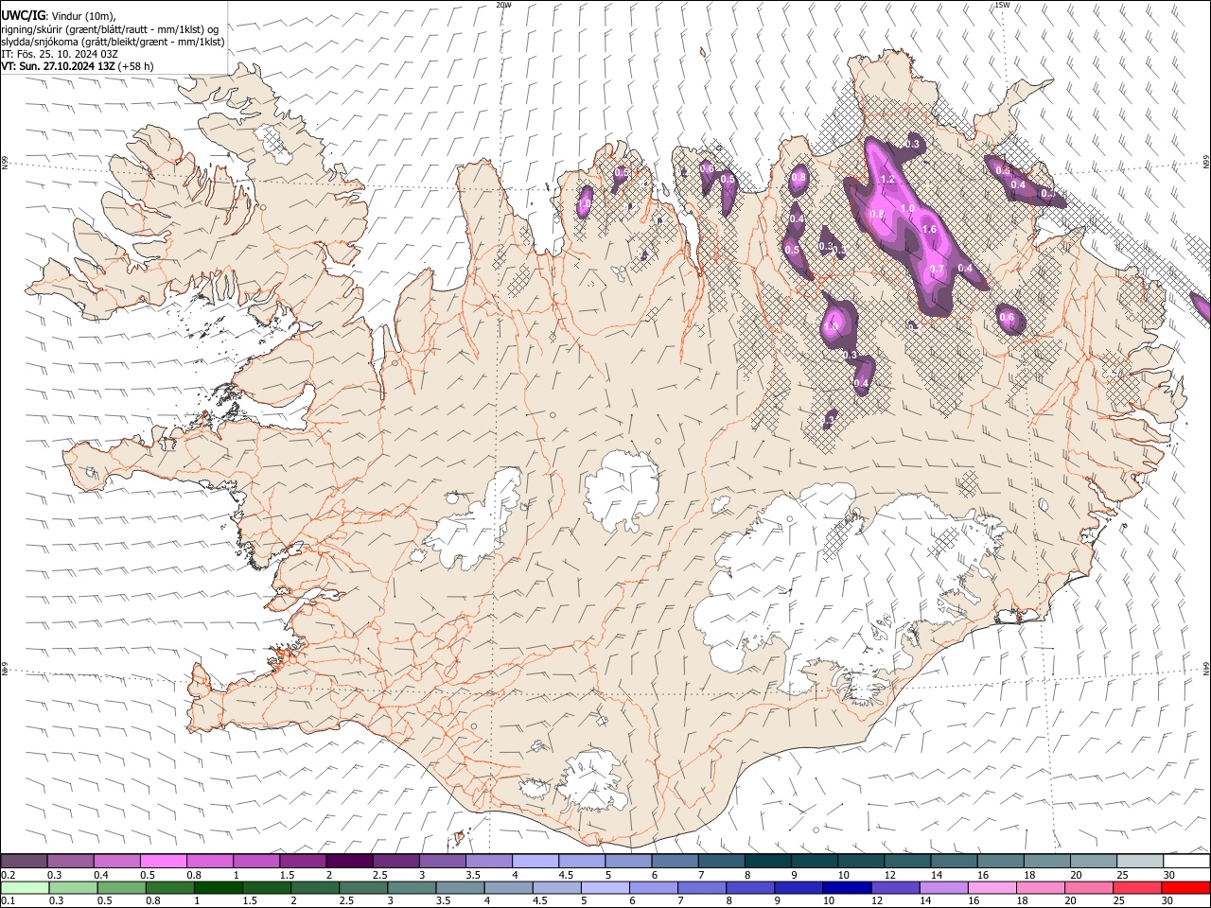The height and width of the screenshot is (908, 1211).
Task: Select the white snow-scale swatch labeled 30
Action: point(1186,861)
